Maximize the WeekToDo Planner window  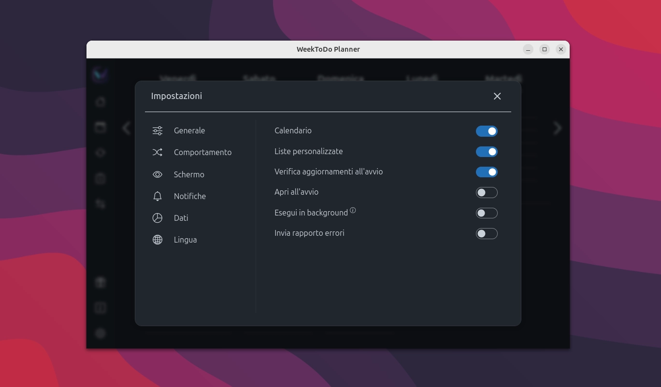[x=545, y=49]
